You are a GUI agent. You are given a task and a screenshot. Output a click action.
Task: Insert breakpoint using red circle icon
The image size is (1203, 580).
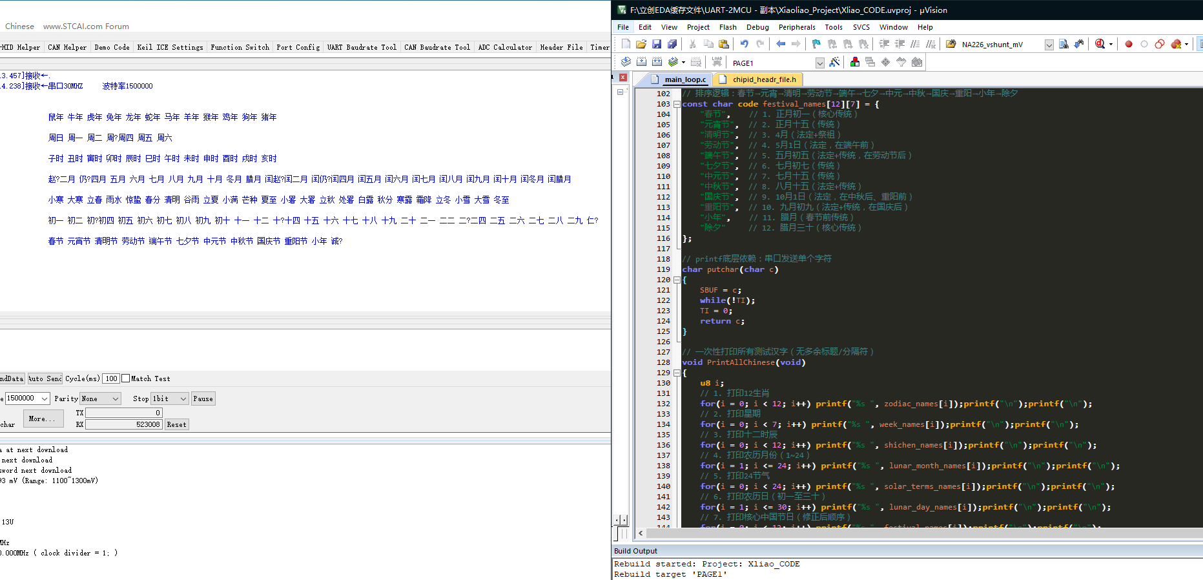1129,44
